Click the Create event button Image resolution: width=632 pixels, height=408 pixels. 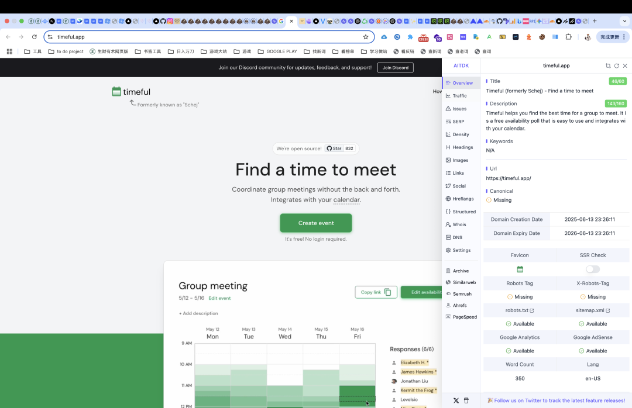tap(316, 223)
